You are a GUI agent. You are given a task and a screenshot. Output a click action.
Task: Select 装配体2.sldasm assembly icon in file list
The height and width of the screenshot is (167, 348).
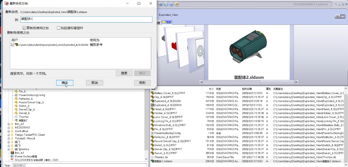[x=152, y=161]
